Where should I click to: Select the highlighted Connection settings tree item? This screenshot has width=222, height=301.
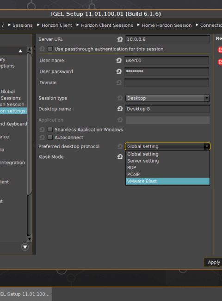[x=13, y=111]
